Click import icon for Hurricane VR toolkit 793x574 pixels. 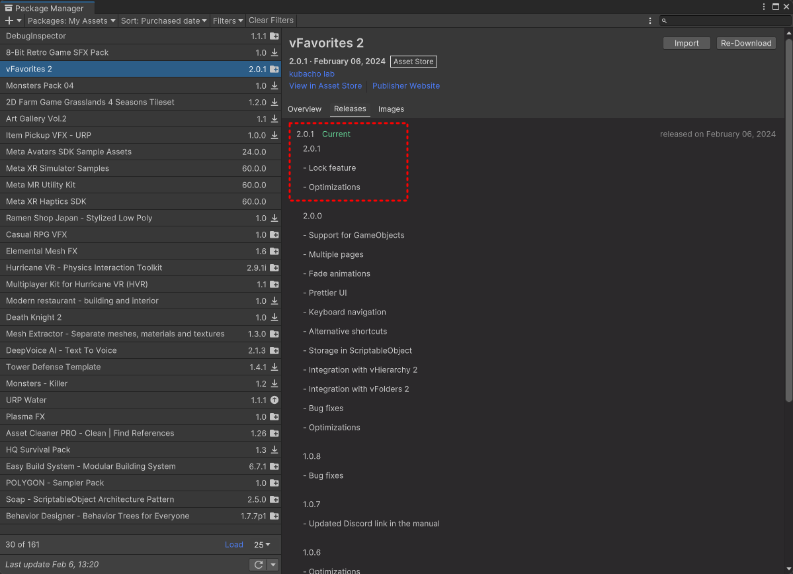[274, 267]
